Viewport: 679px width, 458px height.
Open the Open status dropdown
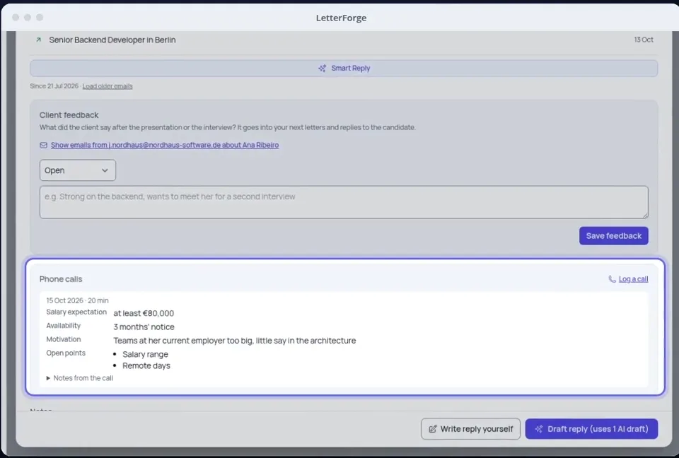(x=78, y=170)
